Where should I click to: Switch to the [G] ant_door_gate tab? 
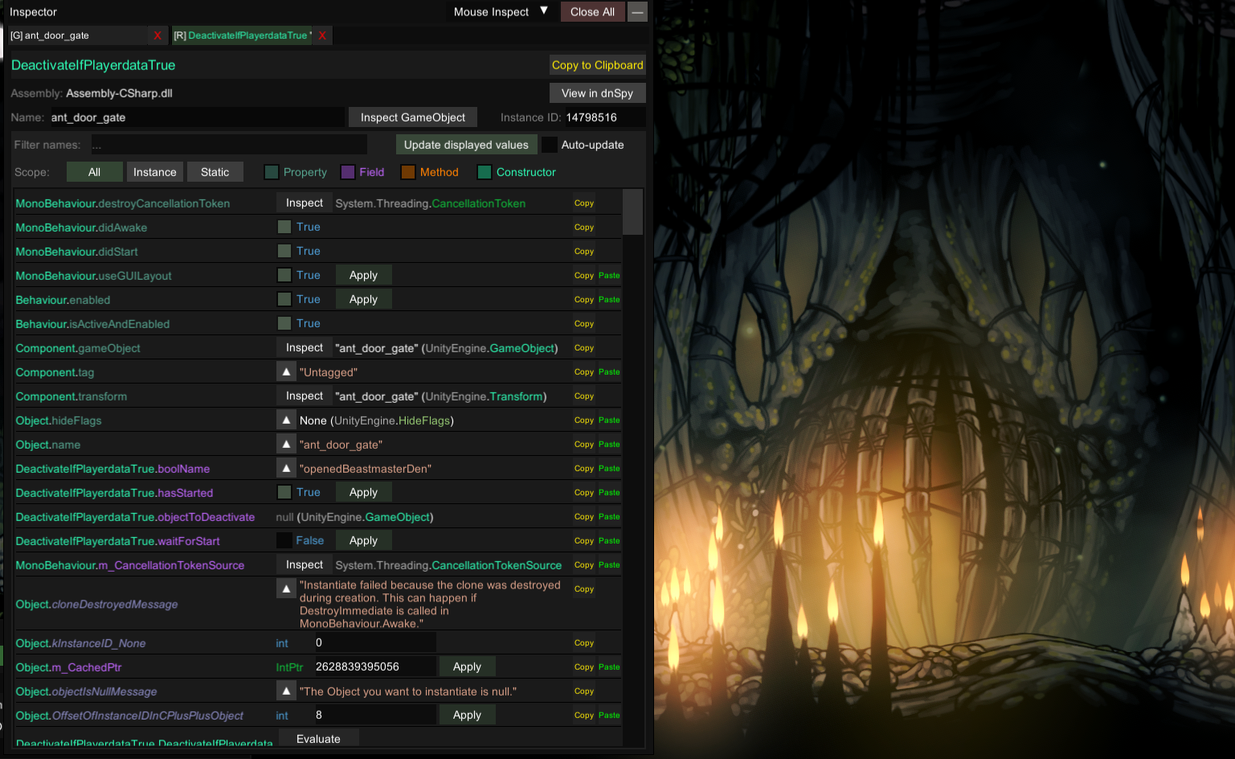76,35
